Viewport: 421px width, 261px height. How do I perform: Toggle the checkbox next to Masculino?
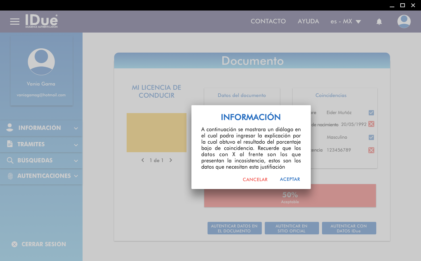pyautogui.click(x=371, y=137)
